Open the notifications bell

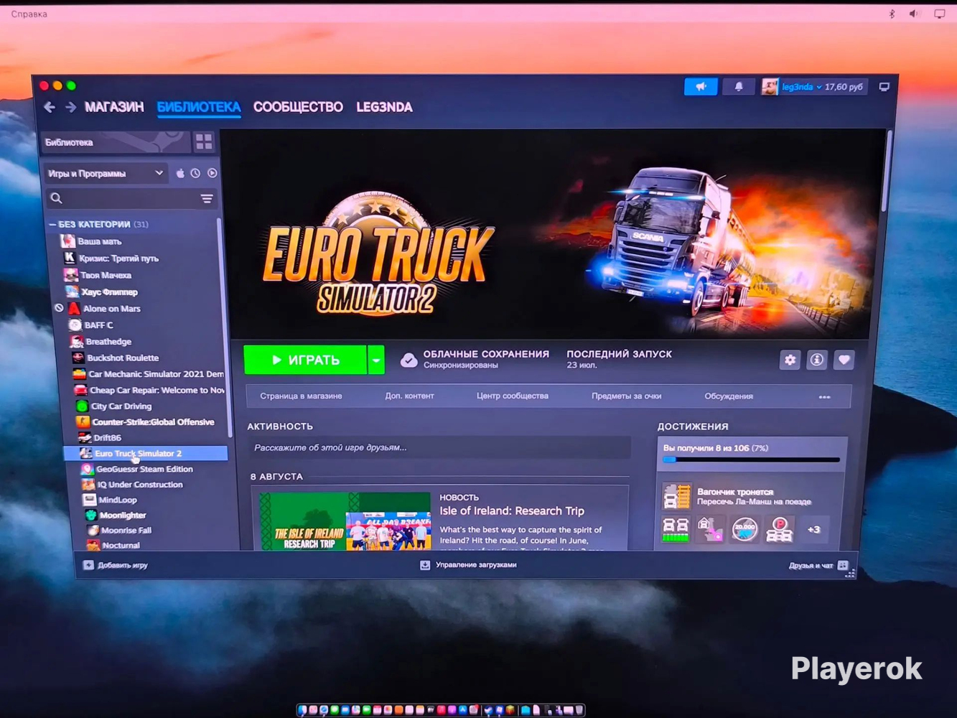pos(739,87)
